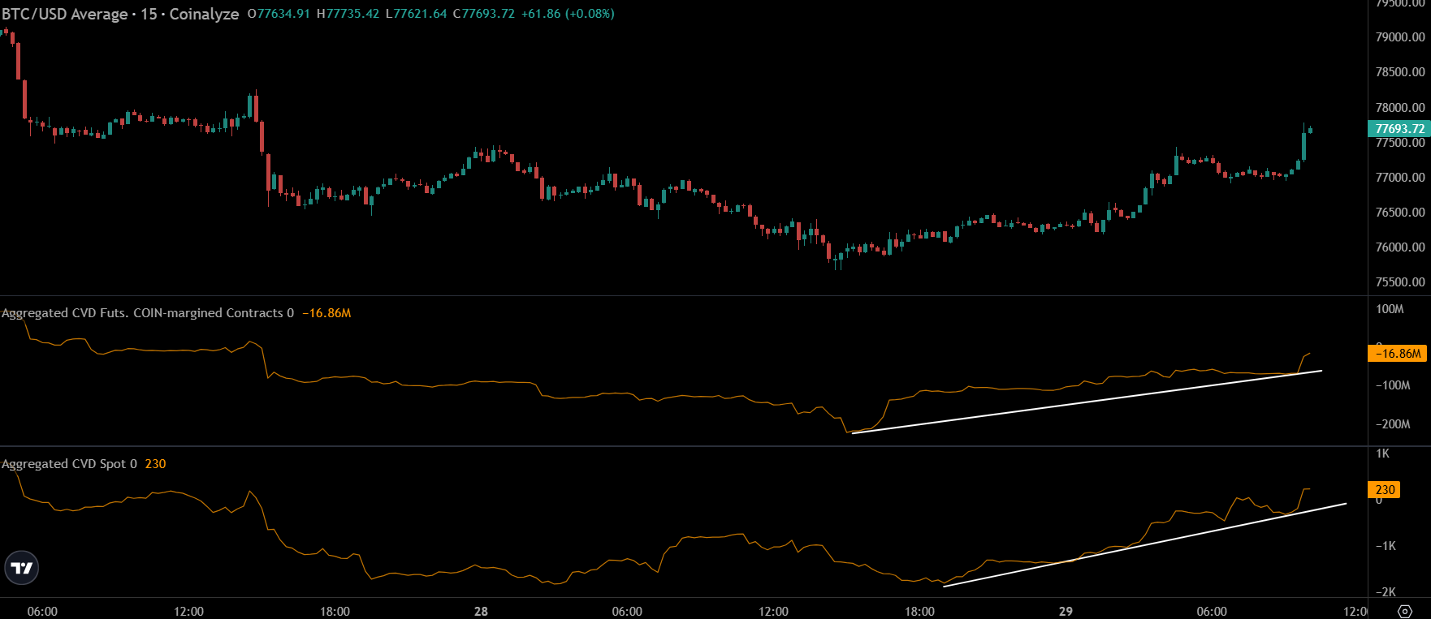The image size is (1431, 619).
Task: Click the 75500.00 price axis label
Action: coord(1400,282)
